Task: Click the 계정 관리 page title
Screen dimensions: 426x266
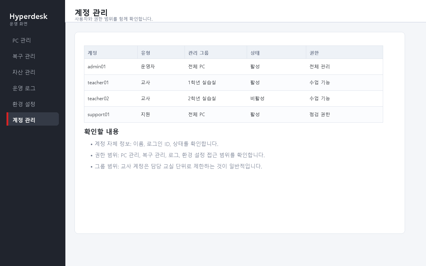Action: pyautogui.click(x=91, y=12)
